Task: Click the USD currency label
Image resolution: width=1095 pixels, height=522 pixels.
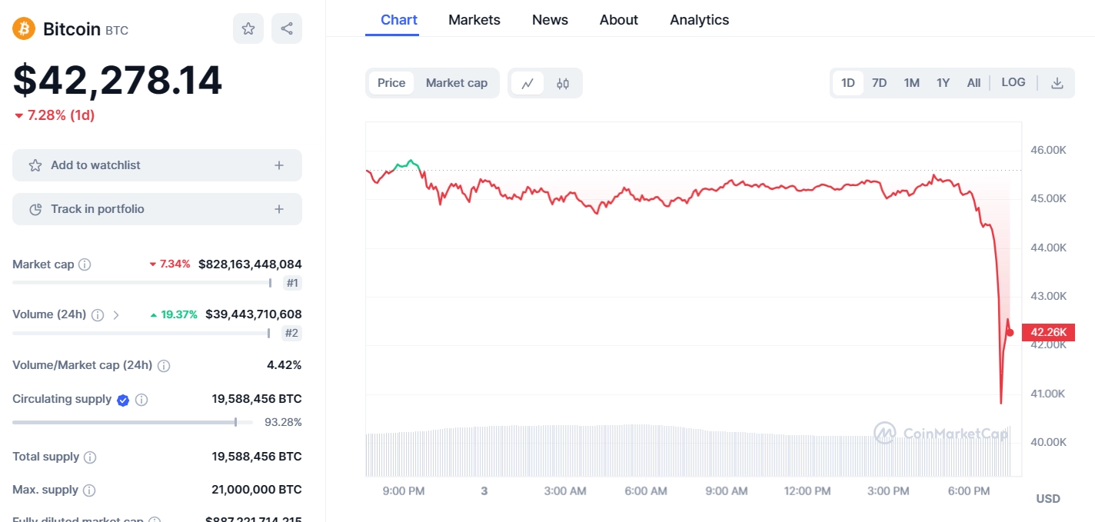Action: click(x=1048, y=498)
